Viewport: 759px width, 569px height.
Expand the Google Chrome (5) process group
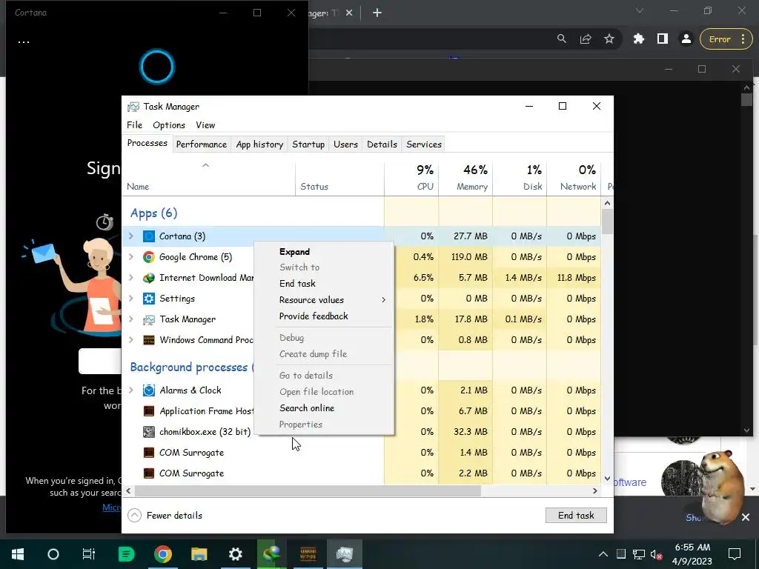131,257
